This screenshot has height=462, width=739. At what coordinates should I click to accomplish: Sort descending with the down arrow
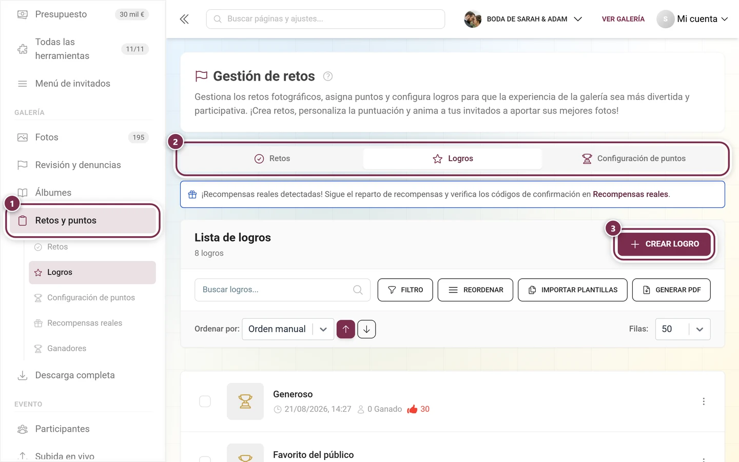pos(366,329)
